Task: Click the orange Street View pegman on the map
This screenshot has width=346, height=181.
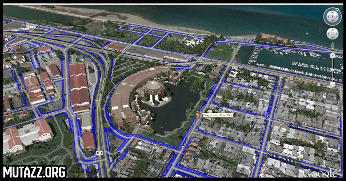Action: tap(198, 114)
